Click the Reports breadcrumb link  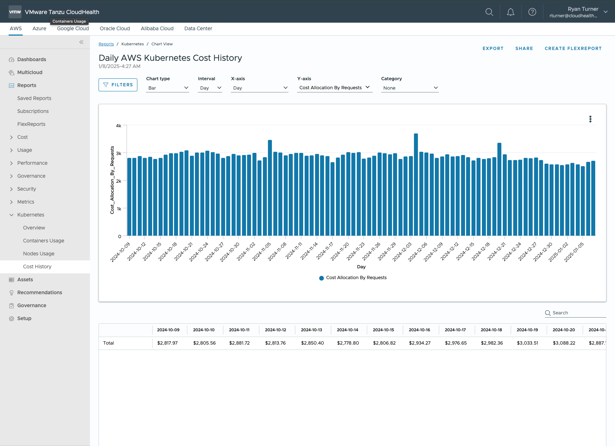coord(106,44)
